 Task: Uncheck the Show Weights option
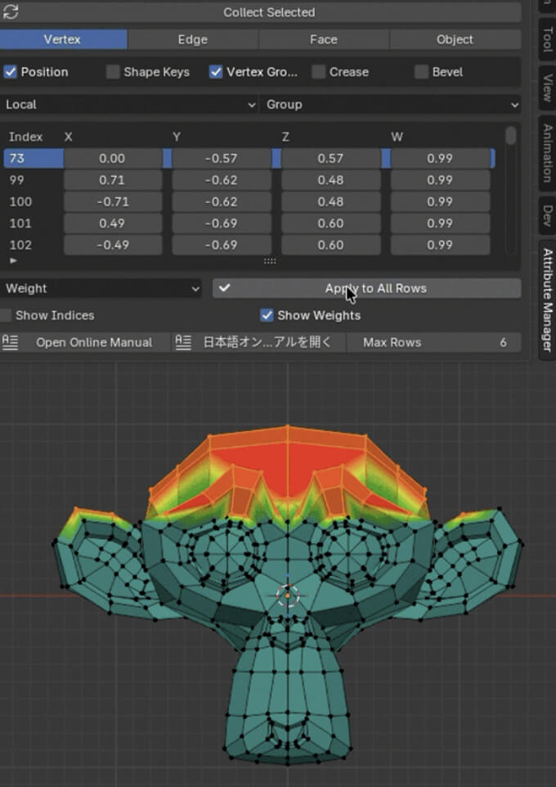[x=267, y=315]
